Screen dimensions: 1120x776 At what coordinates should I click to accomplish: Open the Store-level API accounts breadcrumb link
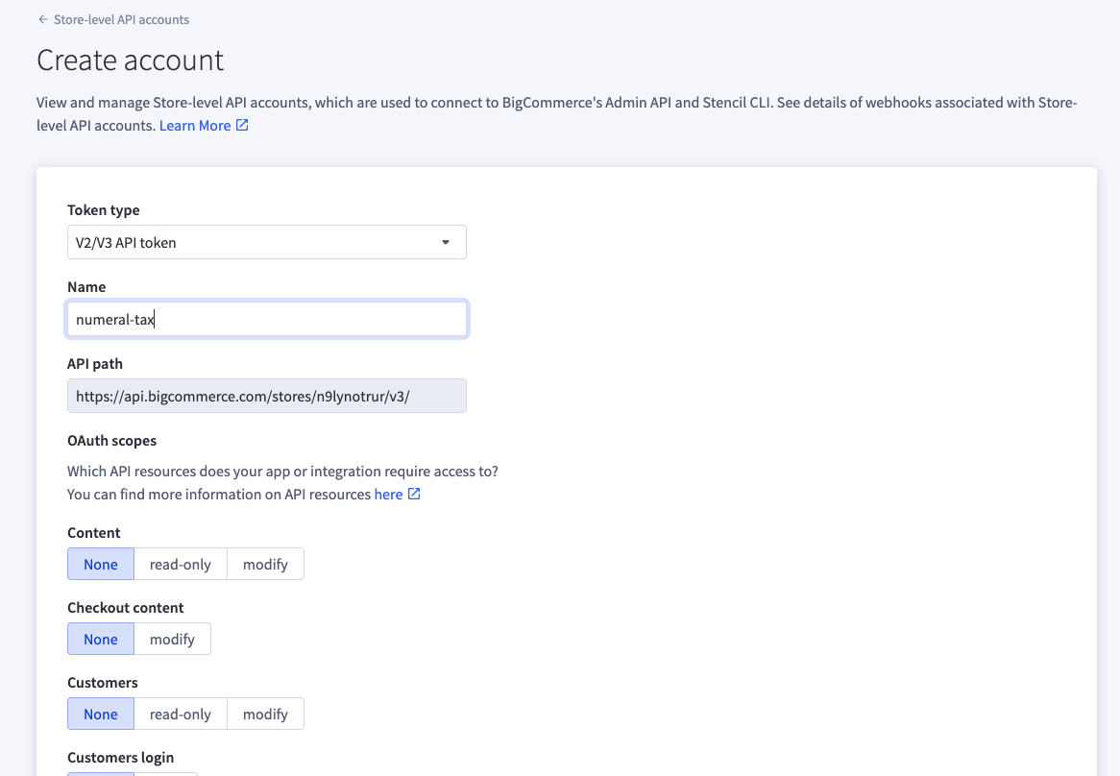click(121, 20)
